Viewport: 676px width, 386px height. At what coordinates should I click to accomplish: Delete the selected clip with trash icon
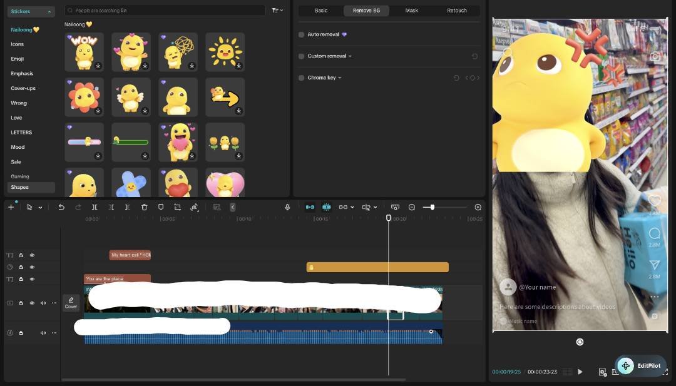pyautogui.click(x=145, y=207)
